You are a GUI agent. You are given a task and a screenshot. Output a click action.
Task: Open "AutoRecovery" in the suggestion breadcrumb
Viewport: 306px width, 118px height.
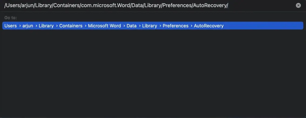(x=209, y=26)
